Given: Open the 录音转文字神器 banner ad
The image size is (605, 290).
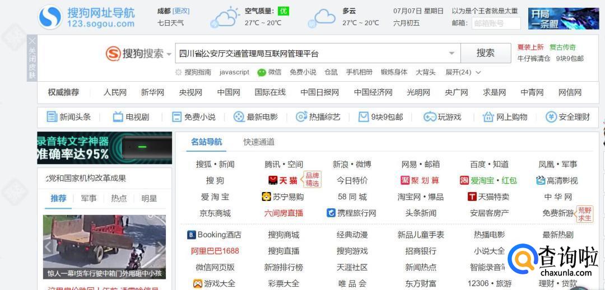Looking at the screenshot, I should coord(105,148).
